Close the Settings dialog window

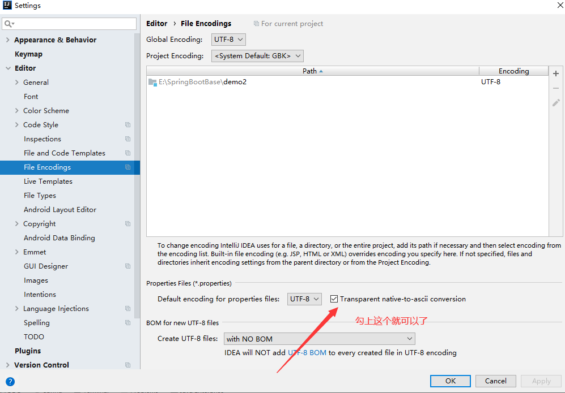(560, 5)
